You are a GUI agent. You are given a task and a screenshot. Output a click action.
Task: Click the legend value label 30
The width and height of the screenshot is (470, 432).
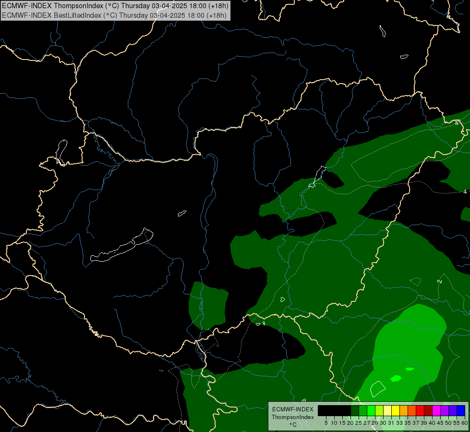click(x=383, y=423)
